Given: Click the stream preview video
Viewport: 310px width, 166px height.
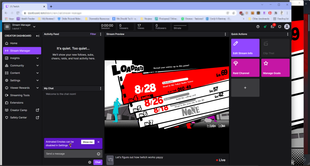Looking at the screenshot, I should [x=167, y=95].
